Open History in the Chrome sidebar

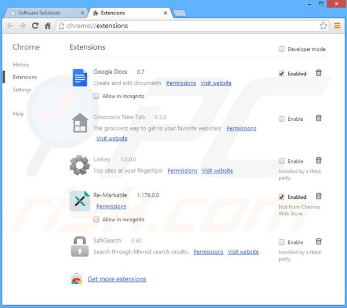point(21,65)
